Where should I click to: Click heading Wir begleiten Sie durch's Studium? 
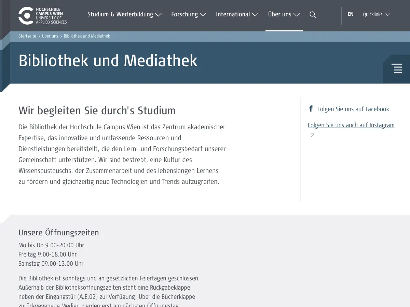[x=97, y=111]
